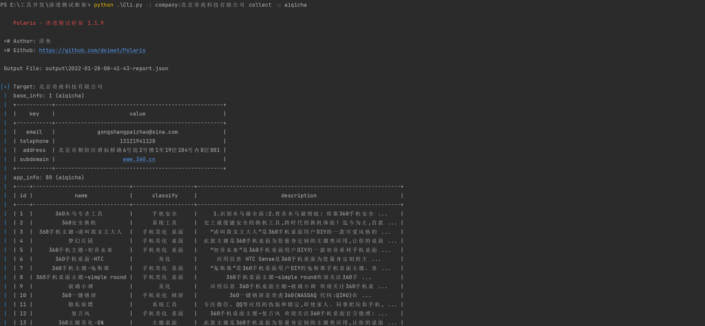This screenshot has width=705, height=326.
Task: Click 'aiqicha' at the end of command line
Action: (x=295, y=5)
